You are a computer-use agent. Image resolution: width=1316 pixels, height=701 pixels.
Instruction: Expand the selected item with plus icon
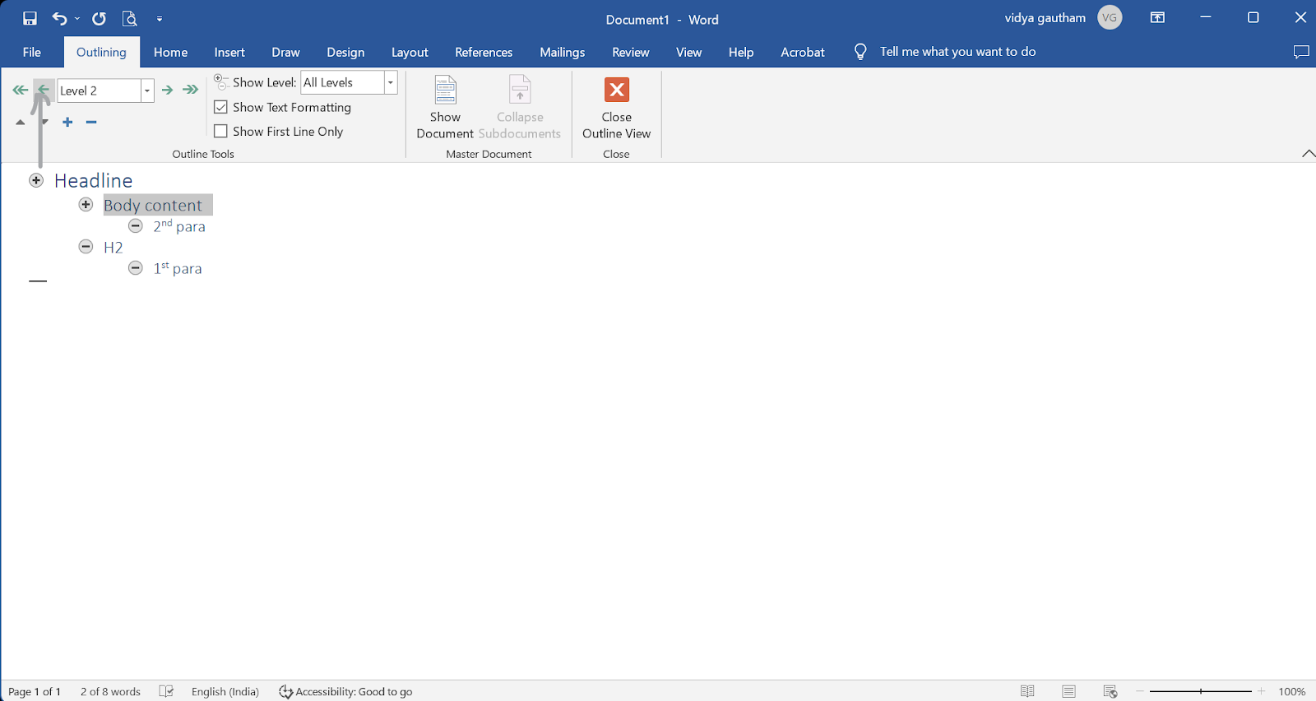67,122
